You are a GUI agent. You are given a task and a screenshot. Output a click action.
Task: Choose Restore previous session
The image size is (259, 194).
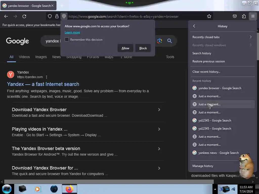(223, 61)
